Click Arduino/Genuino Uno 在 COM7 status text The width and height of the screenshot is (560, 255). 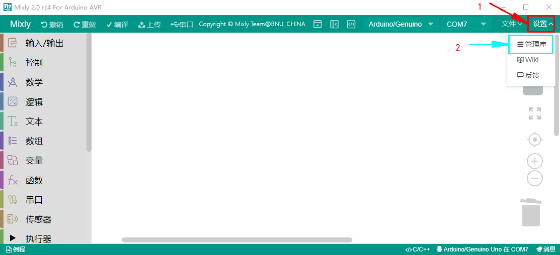483,249
